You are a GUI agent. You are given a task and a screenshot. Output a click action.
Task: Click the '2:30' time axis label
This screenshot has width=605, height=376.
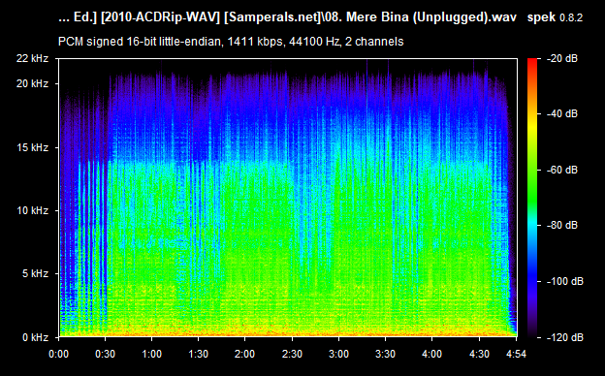pos(292,354)
